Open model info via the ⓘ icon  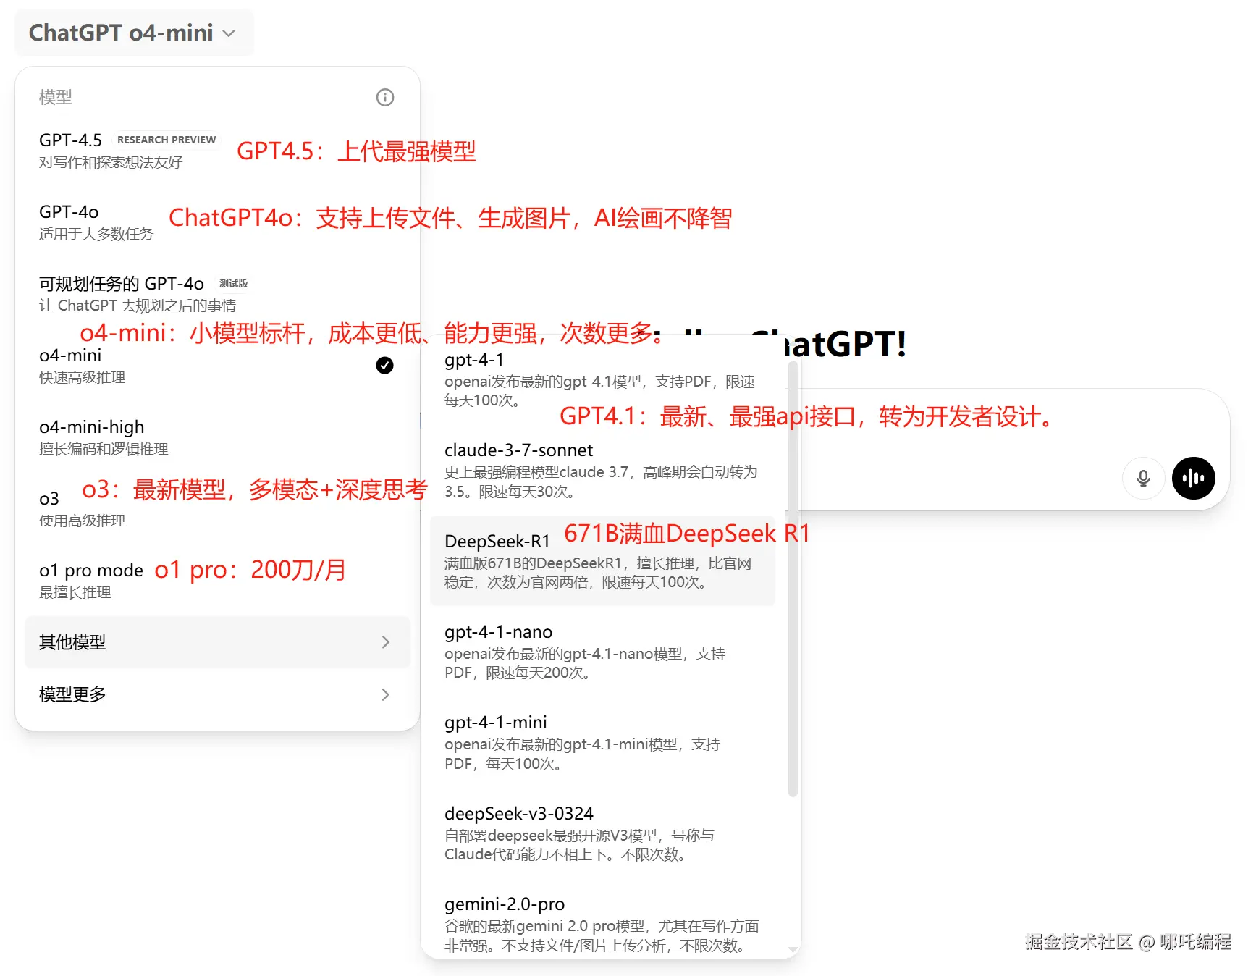(x=385, y=97)
